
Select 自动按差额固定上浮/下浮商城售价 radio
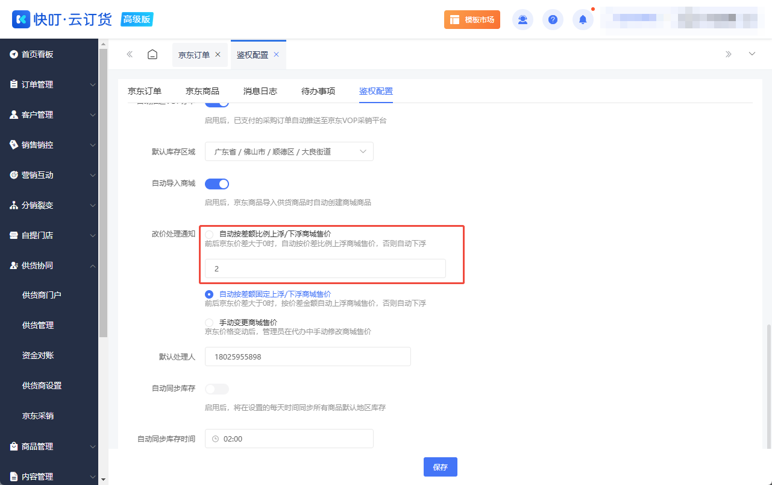tap(209, 294)
